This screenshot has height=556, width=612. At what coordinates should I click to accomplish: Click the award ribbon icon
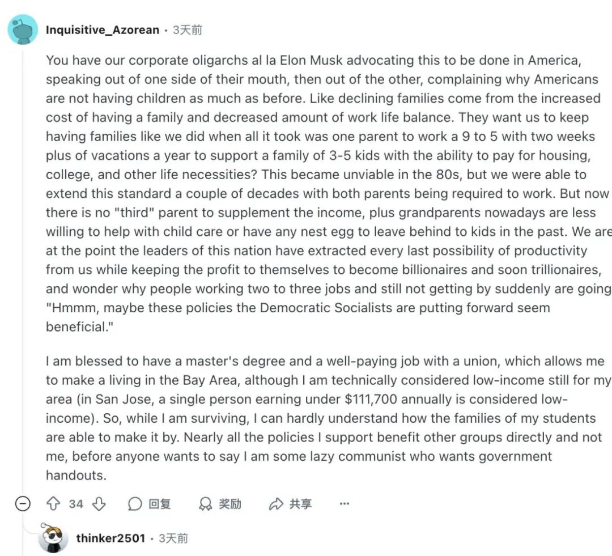point(205,504)
